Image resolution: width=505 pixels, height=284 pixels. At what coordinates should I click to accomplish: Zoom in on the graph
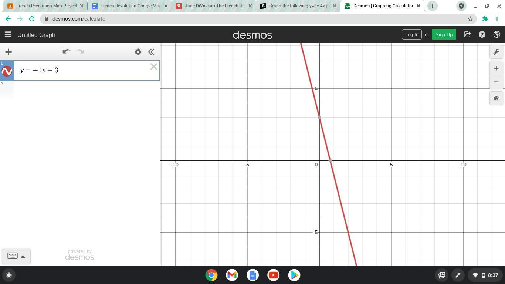tap(496, 68)
